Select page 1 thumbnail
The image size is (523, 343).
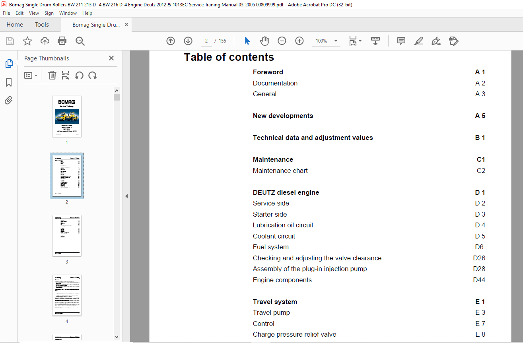pyautogui.click(x=67, y=116)
